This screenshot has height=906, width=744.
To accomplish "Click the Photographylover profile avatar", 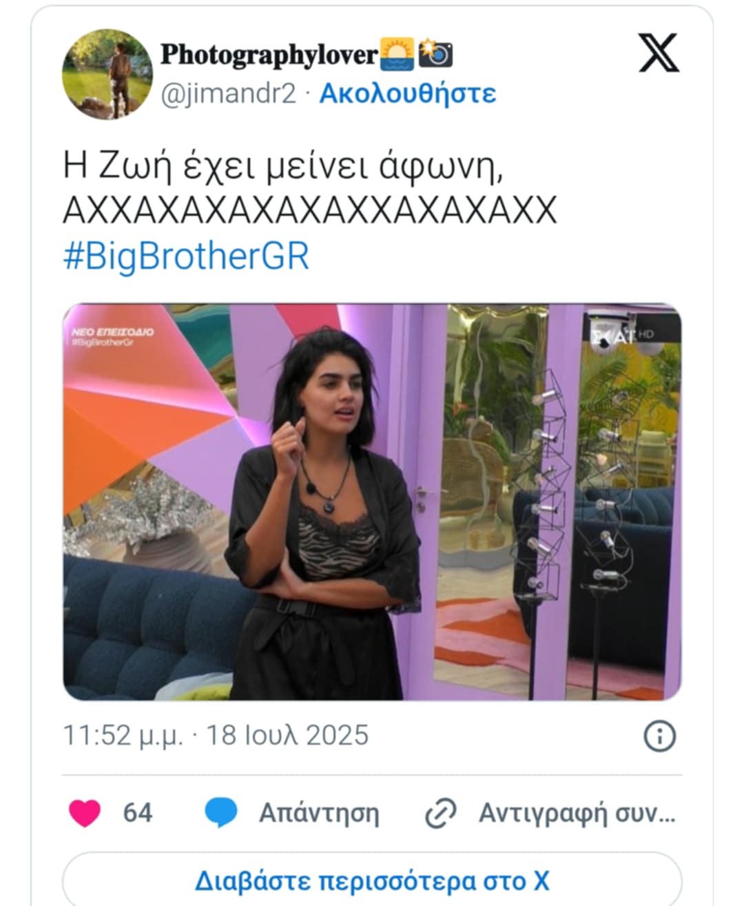I will coord(107,74).
